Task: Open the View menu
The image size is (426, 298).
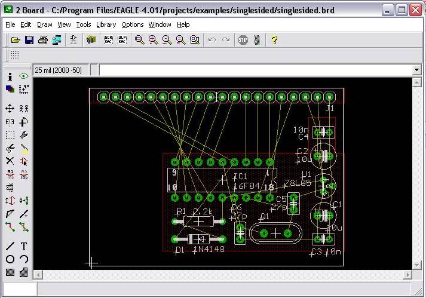Action: pos(64,24)
